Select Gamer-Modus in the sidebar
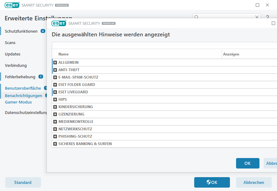 click(18, 102)
